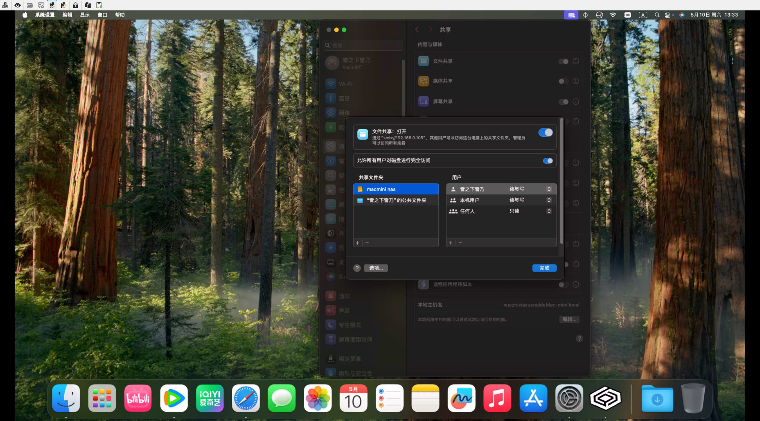Open App Store from the Dock

(533, 398)
